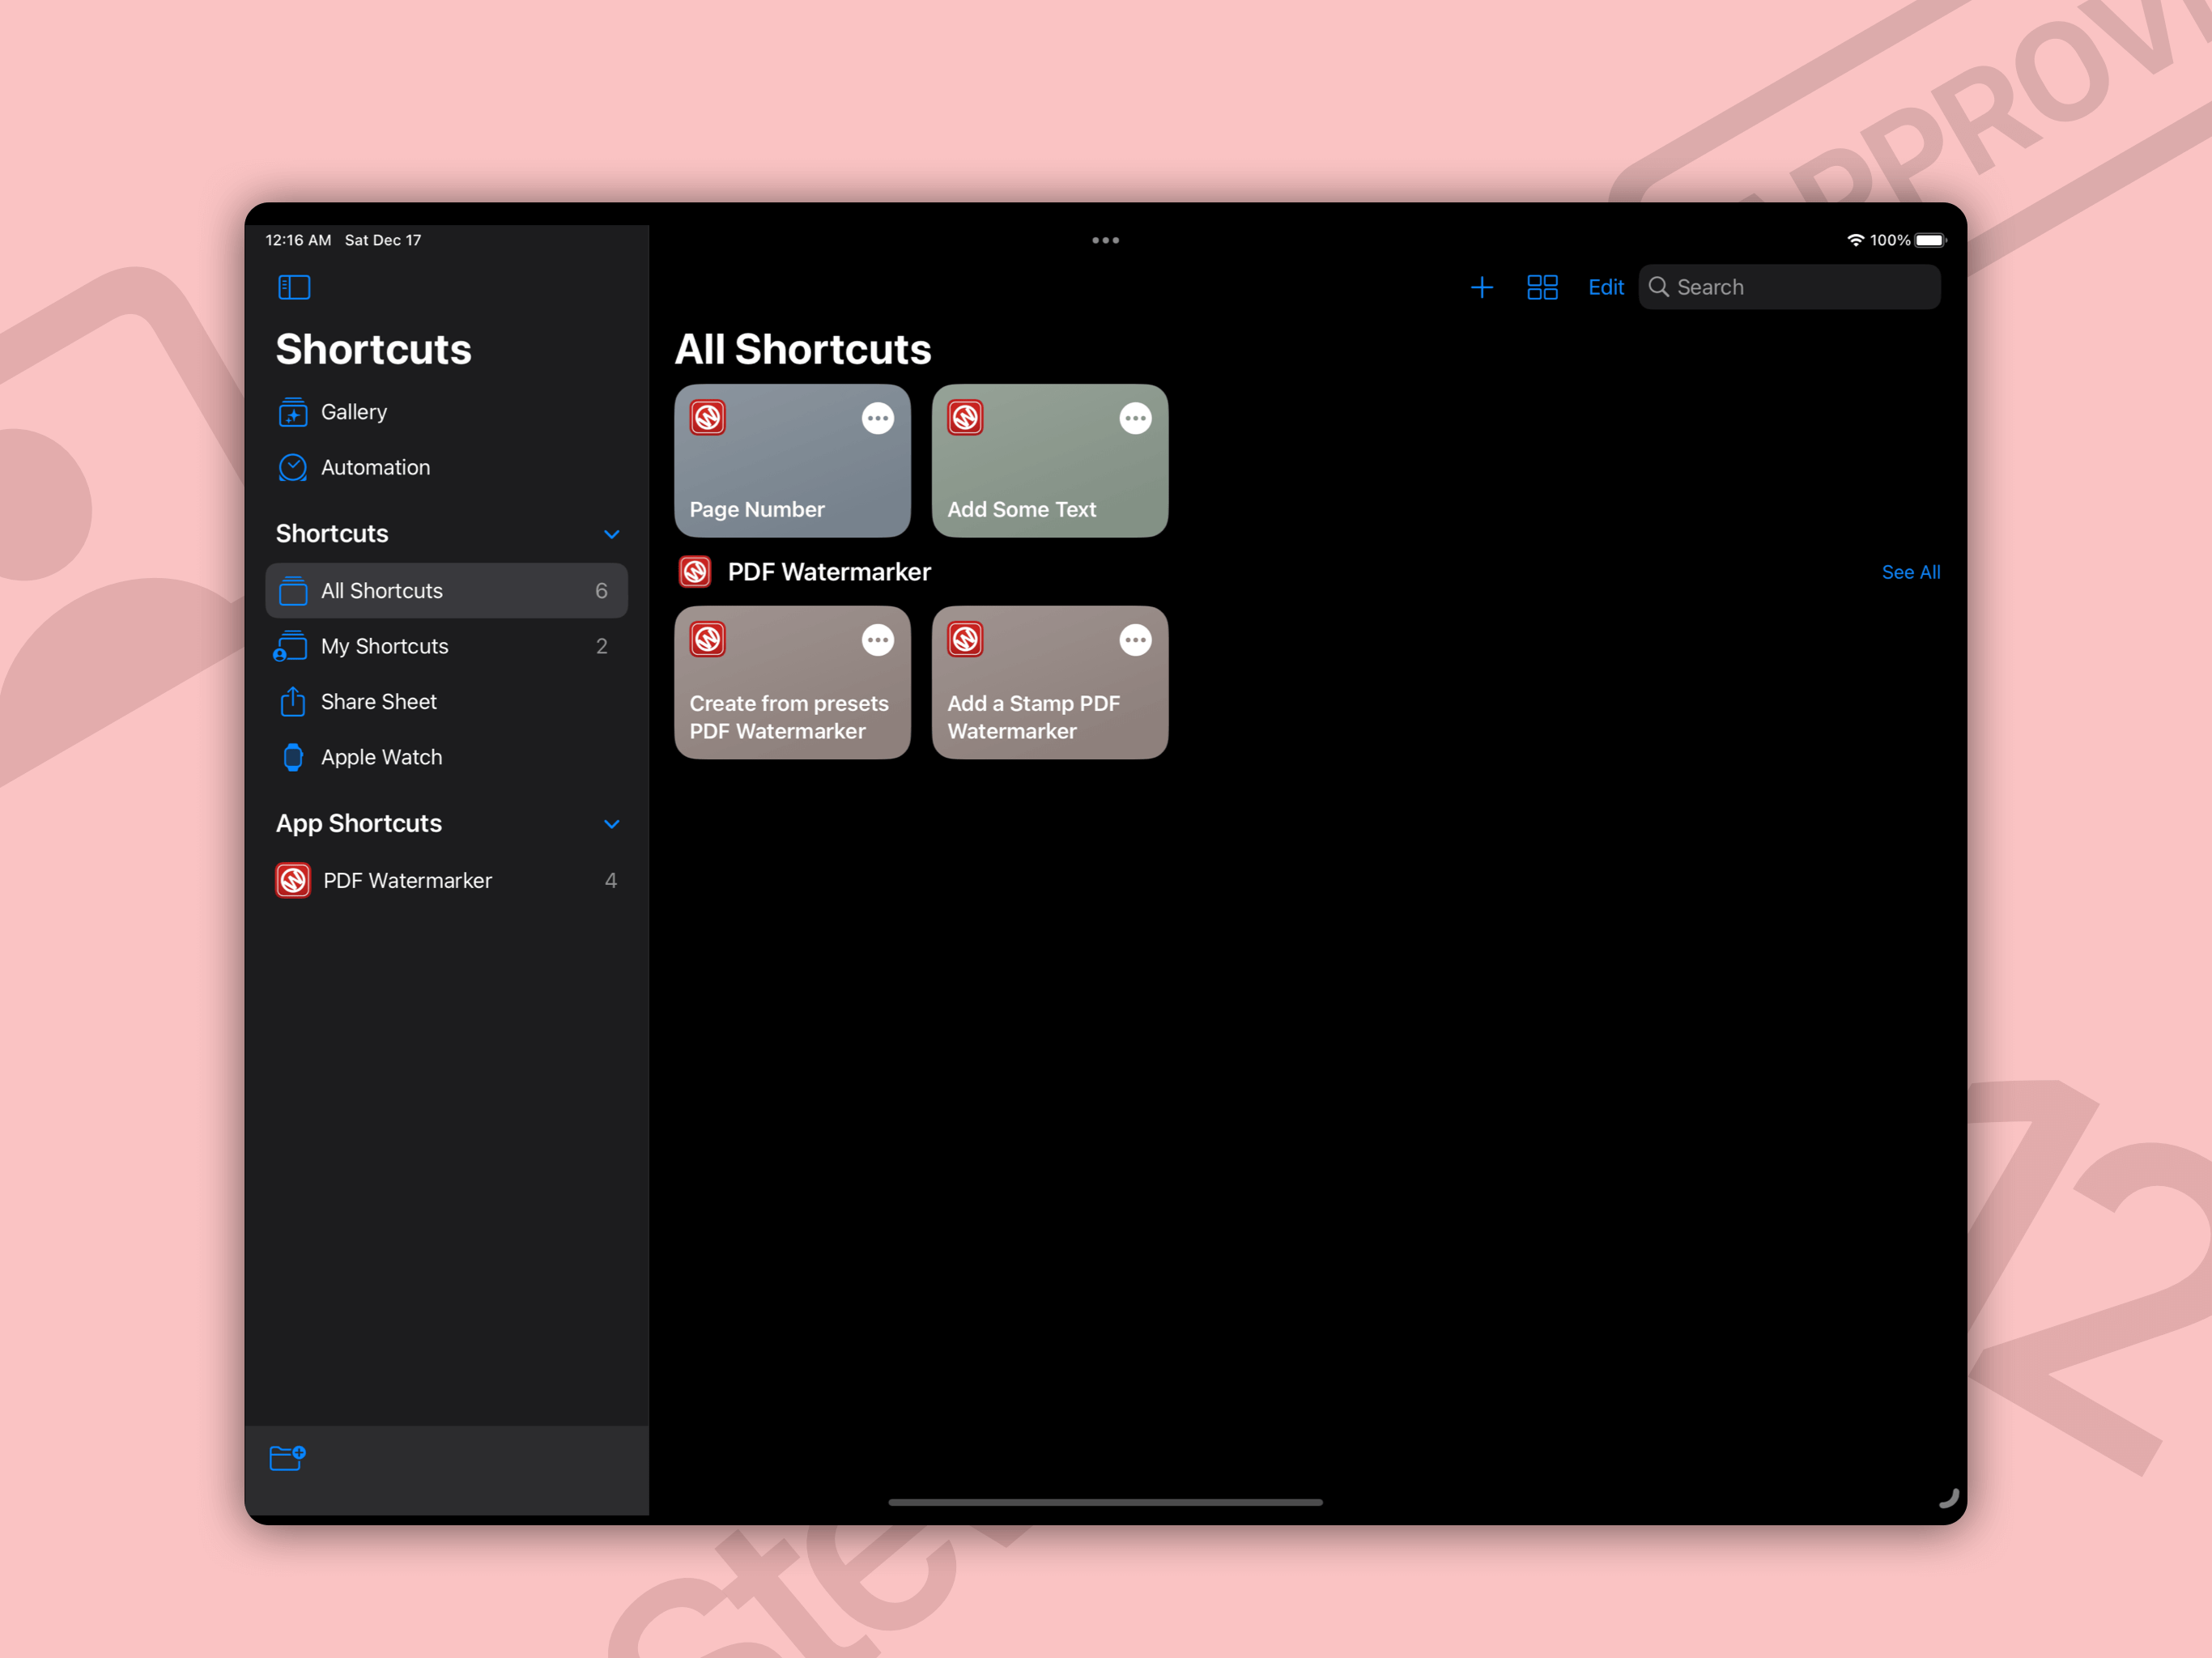This screenshot has width=2212, height=1658.
Task: Click the 12:16 AM clock in status bar
Action: coord(298,240)
